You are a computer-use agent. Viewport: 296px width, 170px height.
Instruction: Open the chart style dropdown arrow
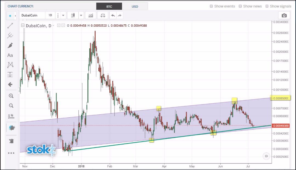click(81, 15)
